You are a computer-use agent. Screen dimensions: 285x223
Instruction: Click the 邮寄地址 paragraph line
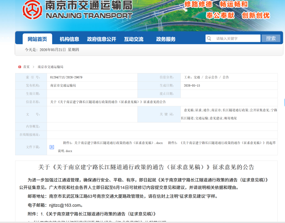123,196
